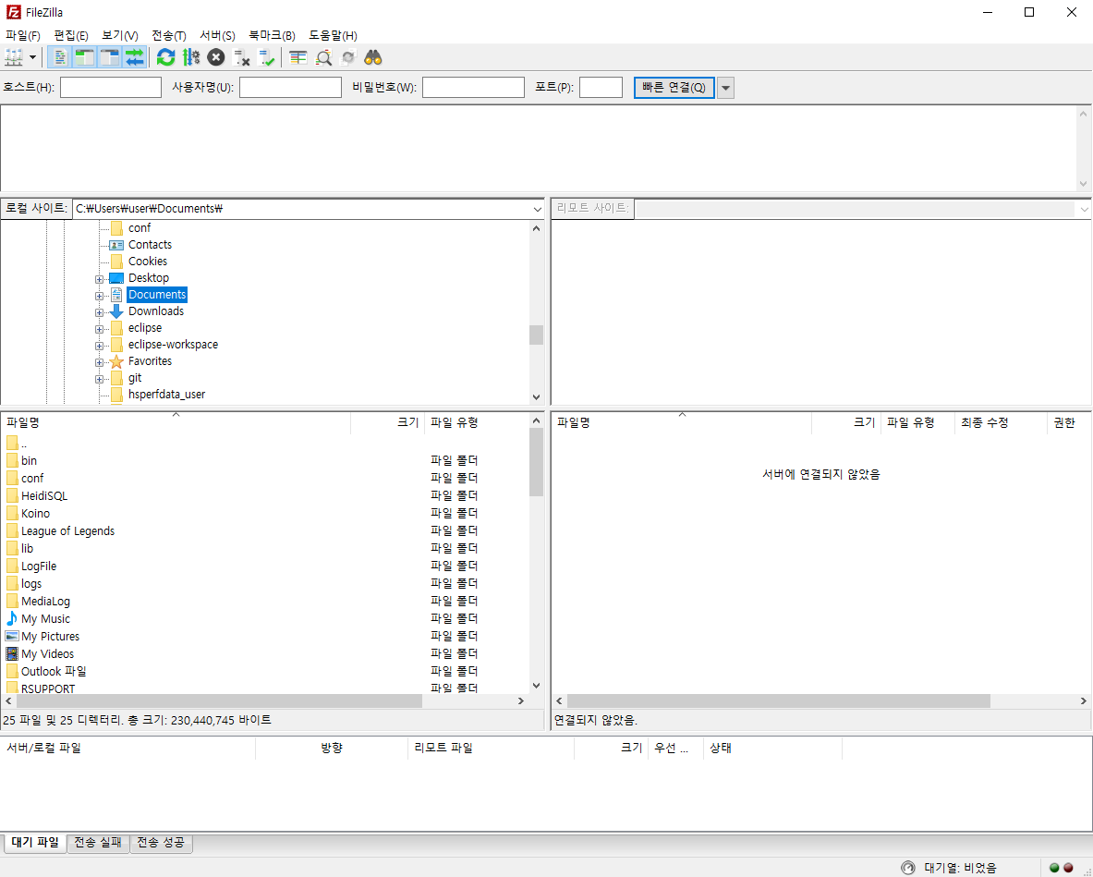Click local file list horizontal scrollbar
This screenshot has height=877, width=1093.
point(220,701)
